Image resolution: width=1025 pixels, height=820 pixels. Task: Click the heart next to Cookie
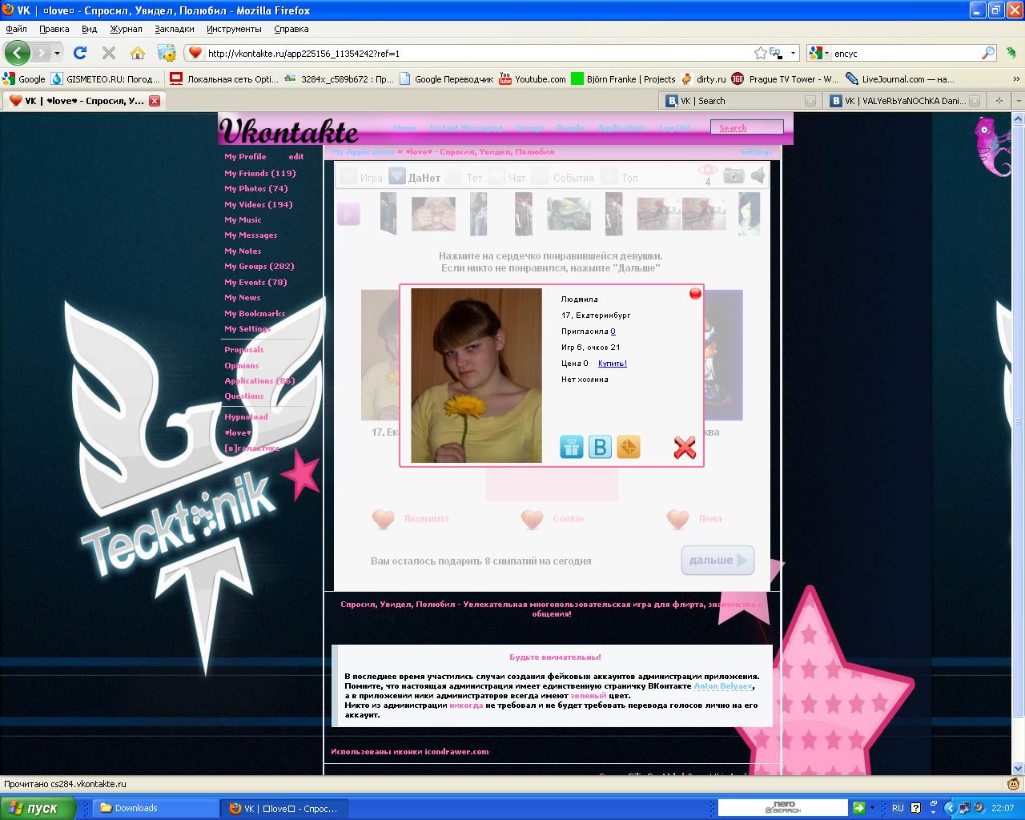[532, 519]
